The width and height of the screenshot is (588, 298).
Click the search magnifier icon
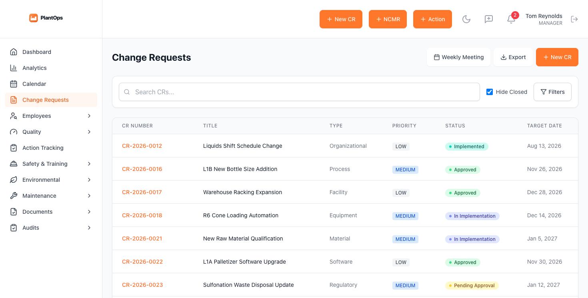127,92
